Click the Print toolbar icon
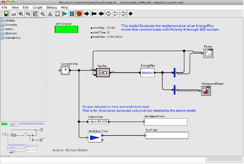The width and height of the screenshot is (244, 164). (14, 14)
